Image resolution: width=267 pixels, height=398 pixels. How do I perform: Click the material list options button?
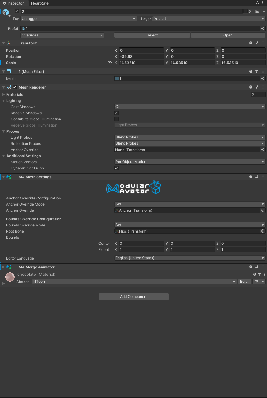click(259, 282)
